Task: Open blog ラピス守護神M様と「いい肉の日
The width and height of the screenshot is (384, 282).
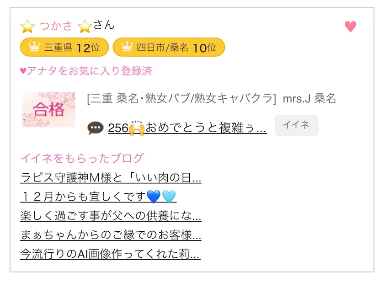Action: pos(111,177)
